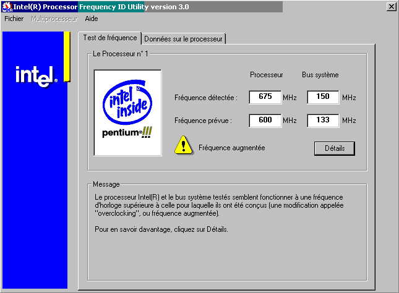The height and width of the screenshot is (293, 399).
Task: Select the expected processor frequency field 600
Action: click(x=265, y=121)
